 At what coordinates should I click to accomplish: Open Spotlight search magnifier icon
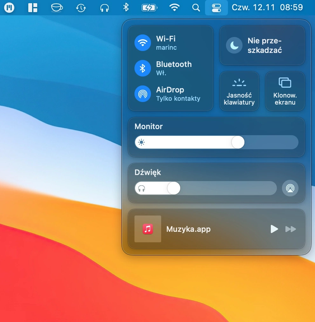pos(196,8)
